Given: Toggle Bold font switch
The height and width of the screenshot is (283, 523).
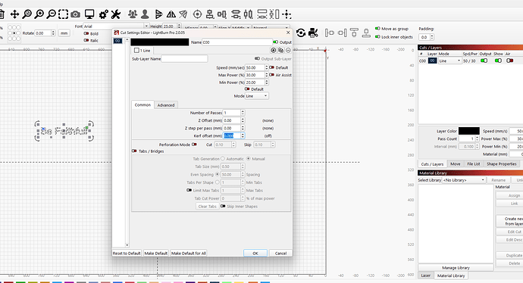Looking at the screenshot, I should tap(86, 33).
